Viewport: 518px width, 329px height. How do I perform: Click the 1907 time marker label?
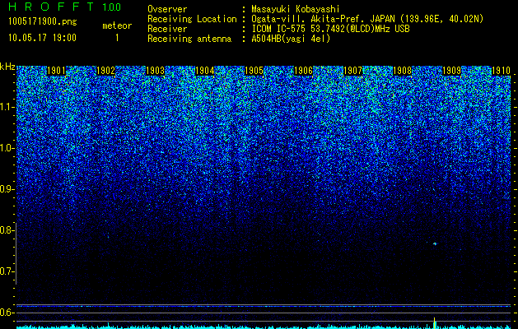click(x=352, y=71)
